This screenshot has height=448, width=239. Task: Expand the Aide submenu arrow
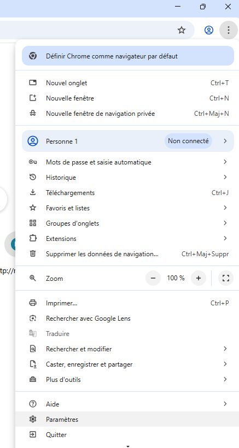225,404
